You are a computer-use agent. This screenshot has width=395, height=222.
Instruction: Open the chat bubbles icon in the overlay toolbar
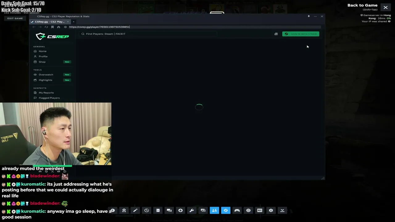[169, 210]
